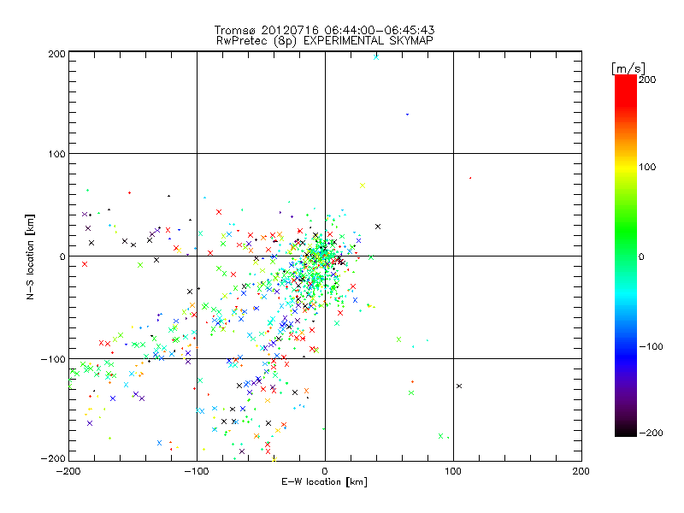684x513 pixels.
Task: Click colorbar tick label '100'
Action: (x=647, y=167)
